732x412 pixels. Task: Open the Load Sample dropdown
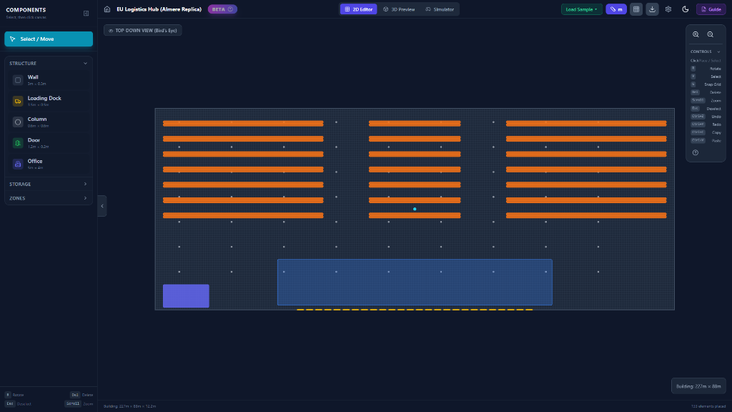580,9
